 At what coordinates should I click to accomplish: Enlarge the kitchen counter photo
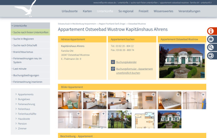tap(120, 100)
